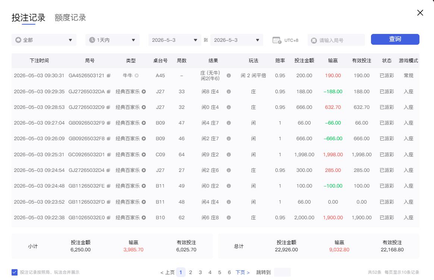Viewport: 434px width, 280px height.
Task: Switch to 额度记录 tab
Action: [x=70, y=18]
